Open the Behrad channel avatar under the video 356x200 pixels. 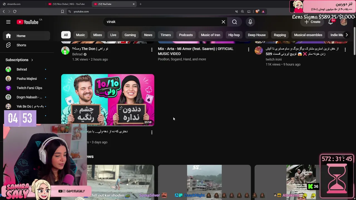pyautogui.click(x=65, y=51)
